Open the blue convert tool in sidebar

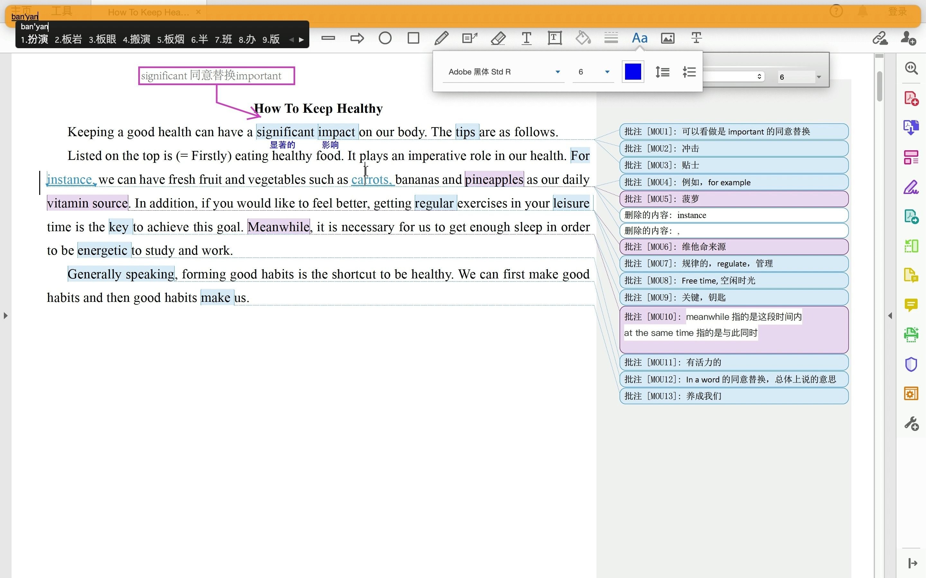(x=911, y=127)
